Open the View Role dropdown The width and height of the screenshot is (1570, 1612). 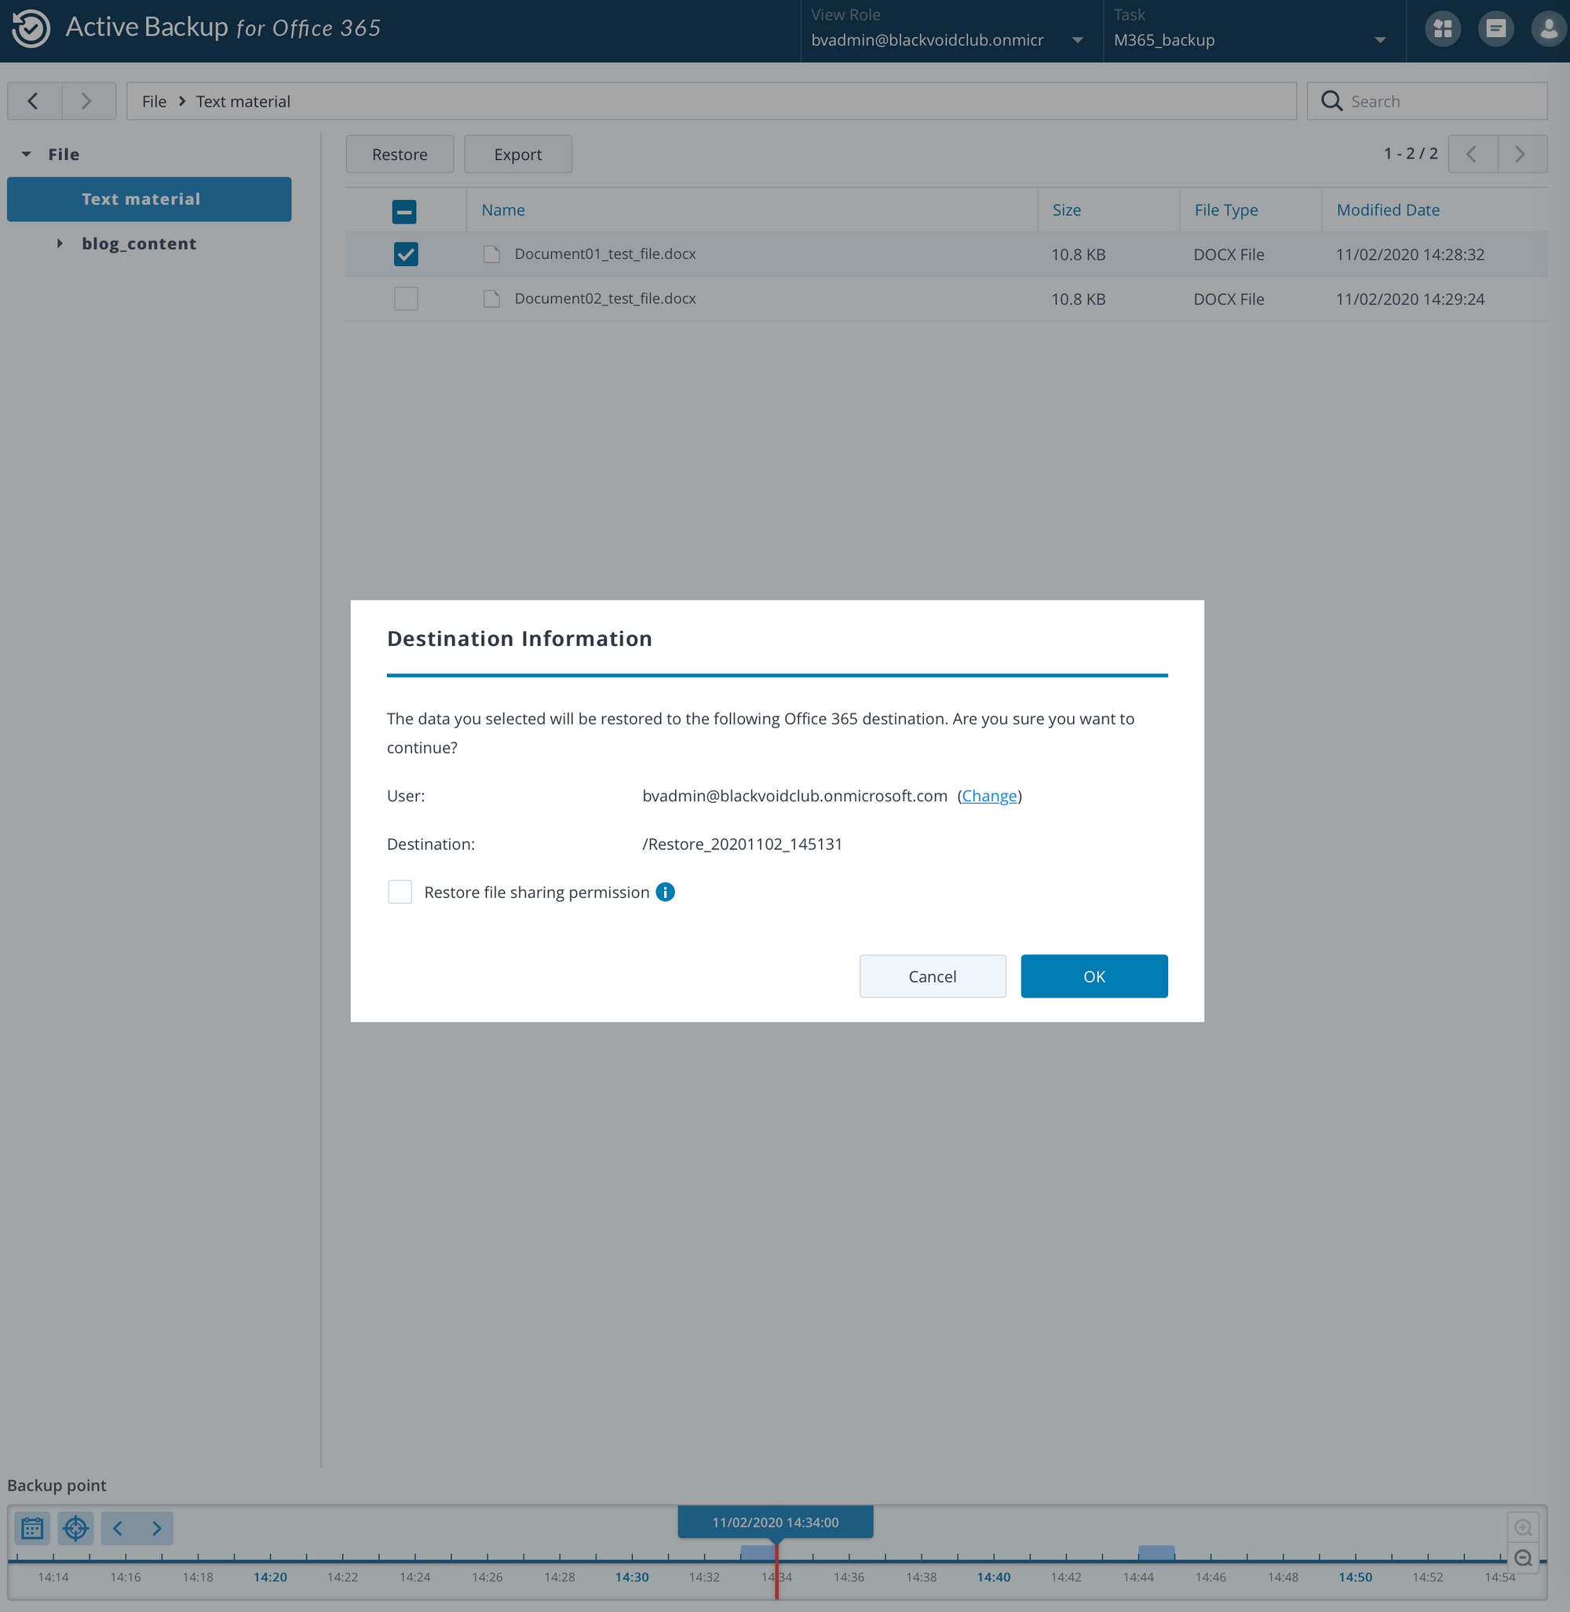(x=951, y=31)
